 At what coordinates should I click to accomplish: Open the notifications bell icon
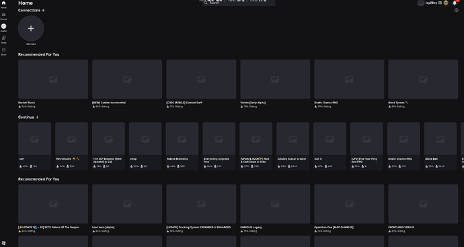click(455, 3)
